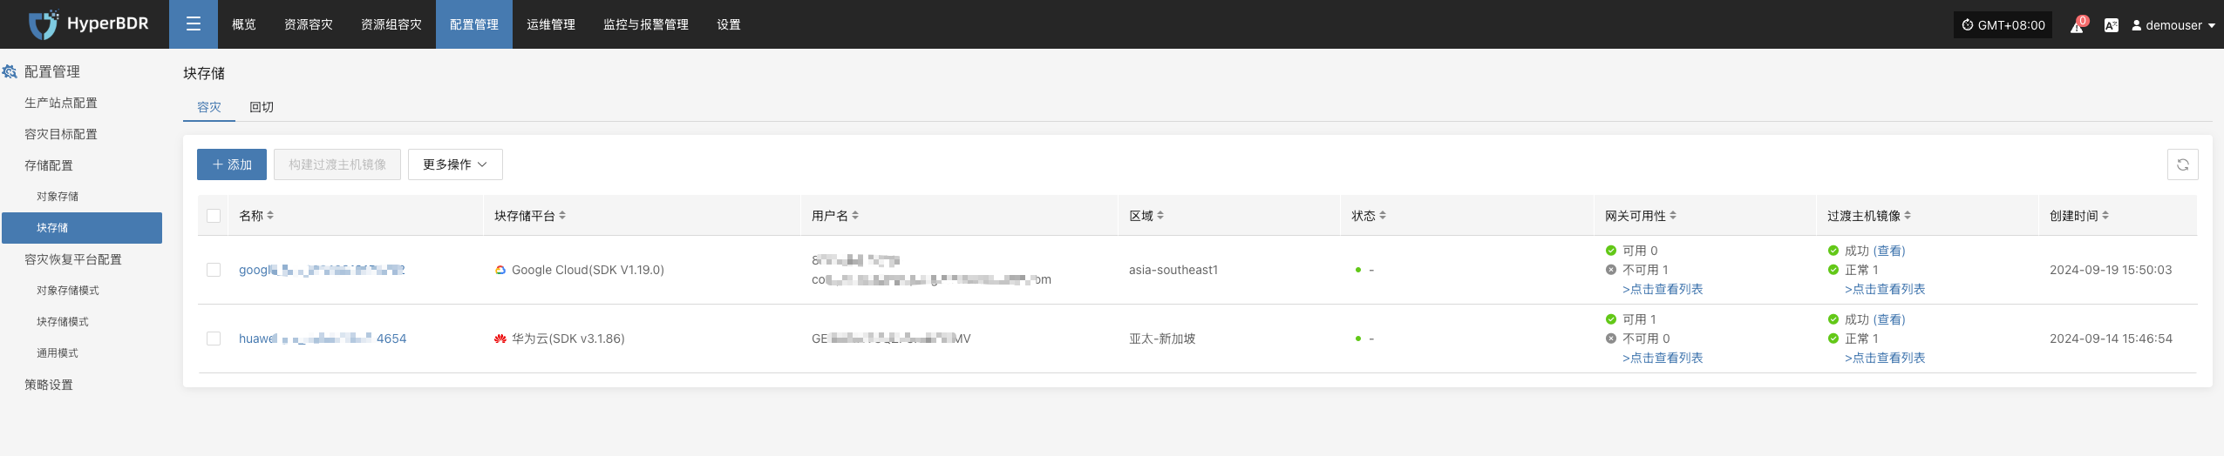Click the asia-southeast1 region cell
This screenshot has width=2224, height=456.
coord(1173,270)
